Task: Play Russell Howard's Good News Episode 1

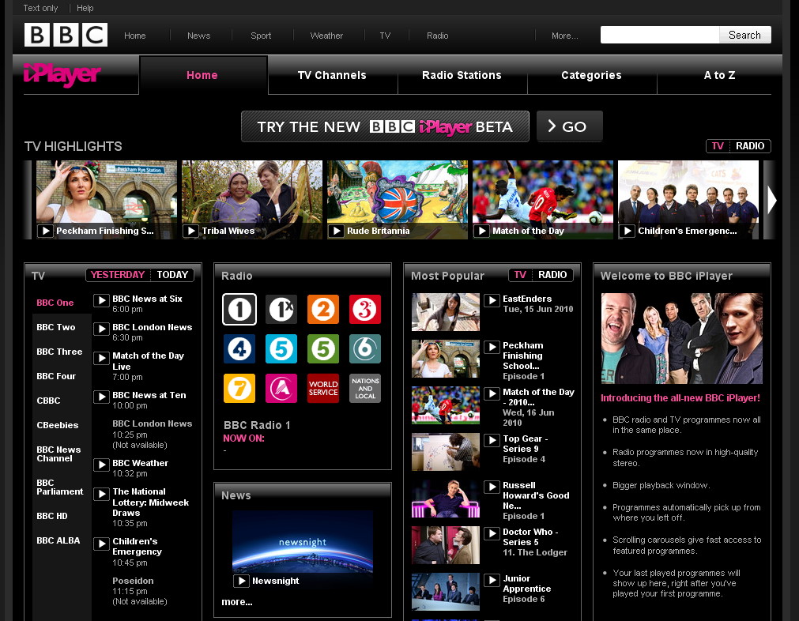Action: pos(492,487)
